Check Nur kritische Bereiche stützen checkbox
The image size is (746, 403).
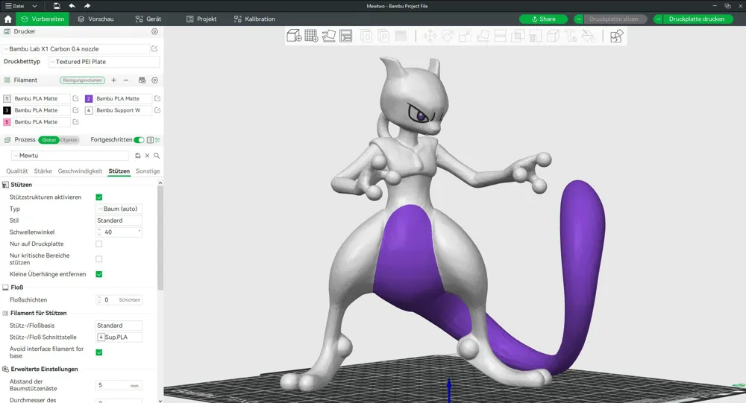pyautogui.click(x=99, y=259)
